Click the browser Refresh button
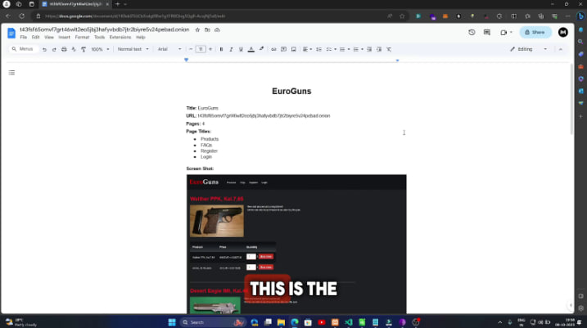Screen dimensions: 587x328 pyautogui.click(x=22, y=16)
